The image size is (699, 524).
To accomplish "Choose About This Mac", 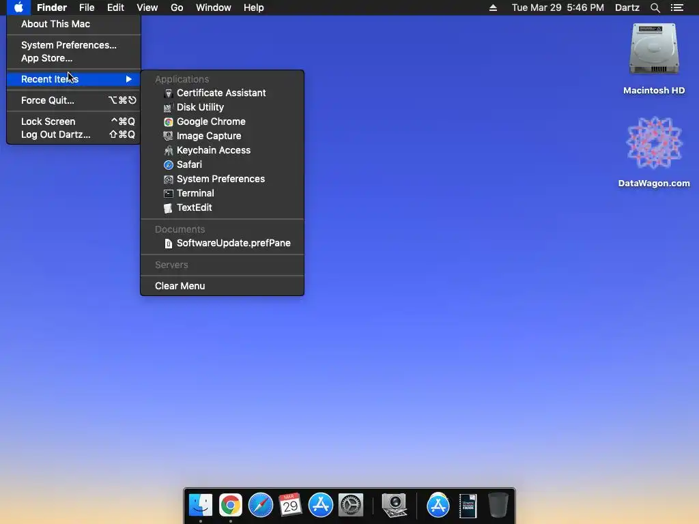I will 74,24.
